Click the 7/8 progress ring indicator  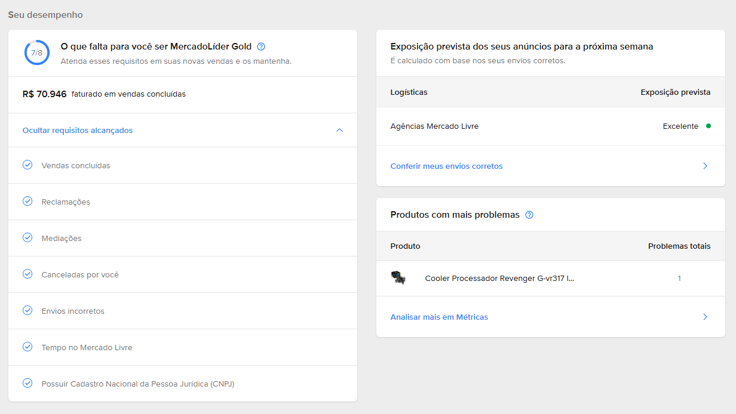36,52
